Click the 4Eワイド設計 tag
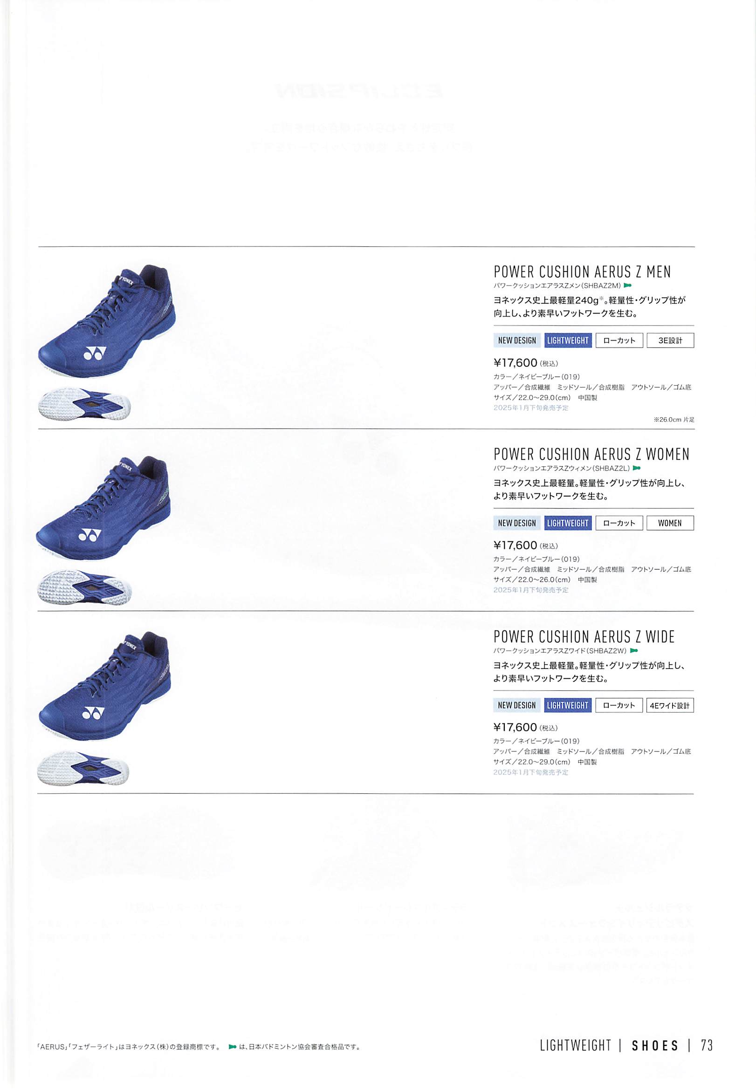This screenshot has height=1091, width=756. coord(670,705)
